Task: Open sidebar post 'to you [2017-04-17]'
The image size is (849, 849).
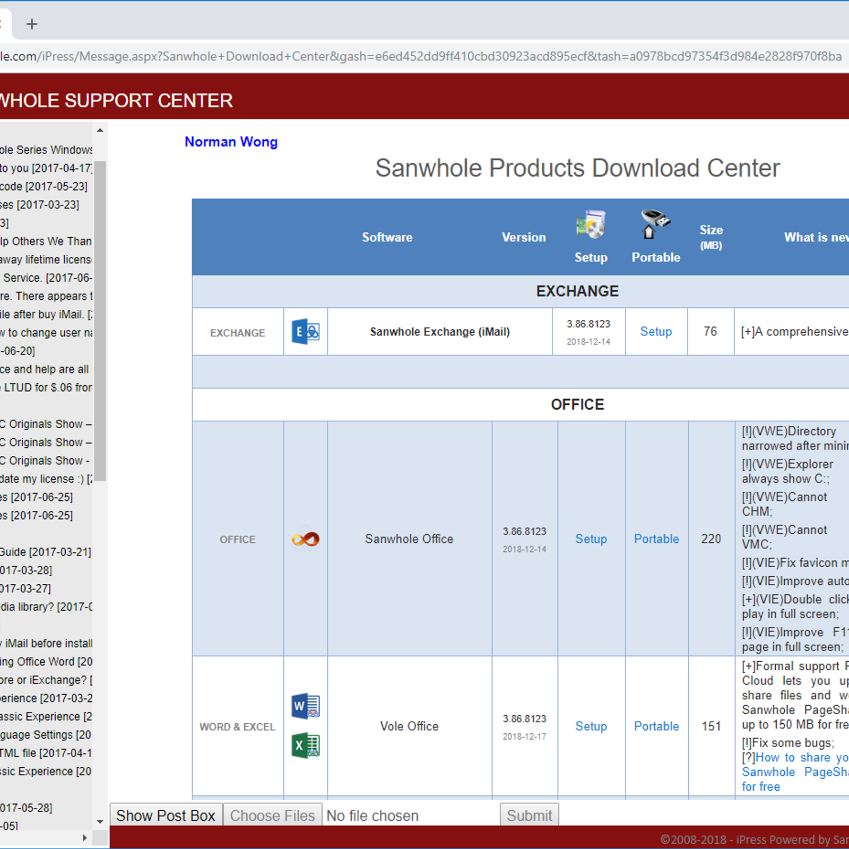Action: tap(46, 168)
